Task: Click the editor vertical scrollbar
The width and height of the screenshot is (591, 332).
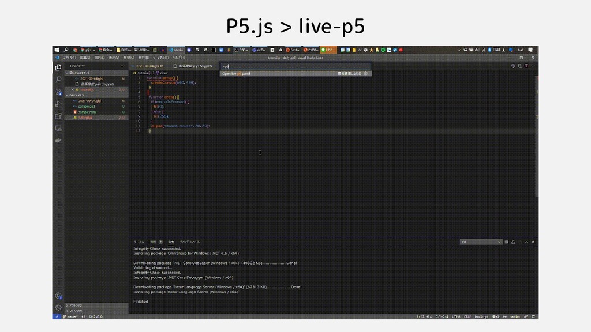Action: click(537, 136)
